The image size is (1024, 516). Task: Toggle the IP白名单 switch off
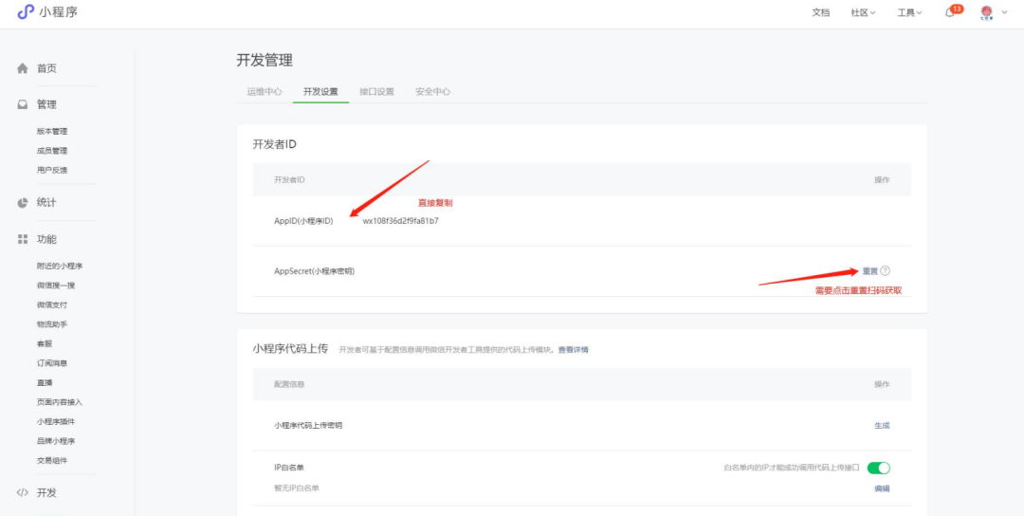coord(878,468)
